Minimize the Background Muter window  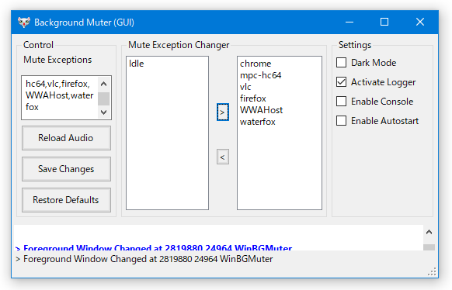tap(349, 22)
